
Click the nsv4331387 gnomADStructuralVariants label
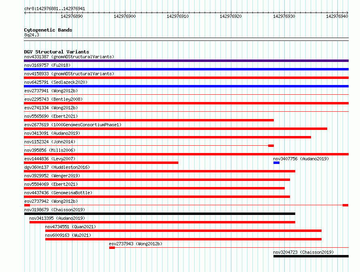coord(69,57)
